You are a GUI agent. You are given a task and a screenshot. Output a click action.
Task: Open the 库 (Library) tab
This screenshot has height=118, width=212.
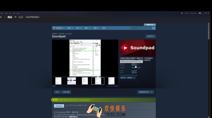pyautogui.click(x=16, y=17)
